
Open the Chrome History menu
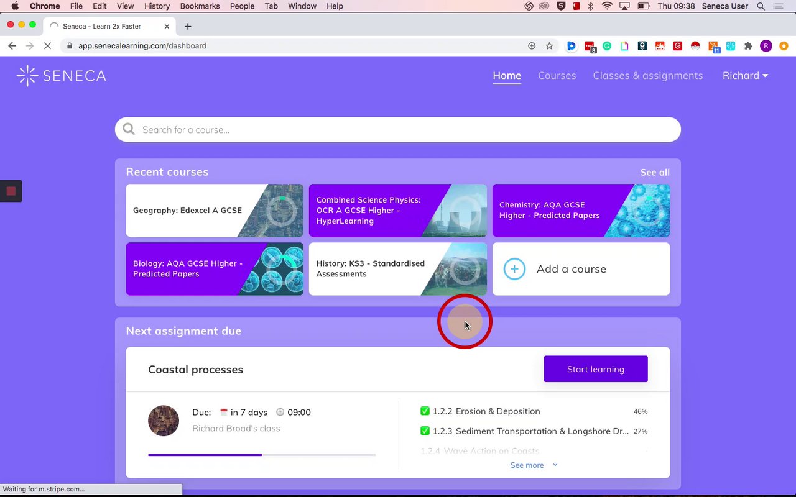coord(157,6)
